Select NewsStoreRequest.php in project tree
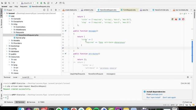Screen dimensions: 196x110 [x=28, y=35]
